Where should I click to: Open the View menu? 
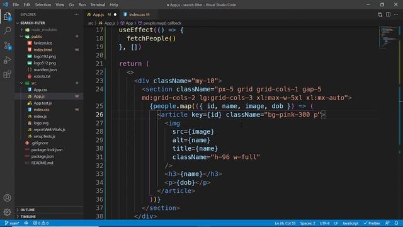click(x=60, y=4)
